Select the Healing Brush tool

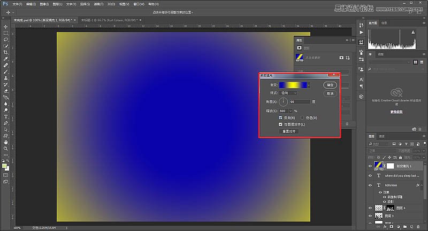click(x=5, y=65)
